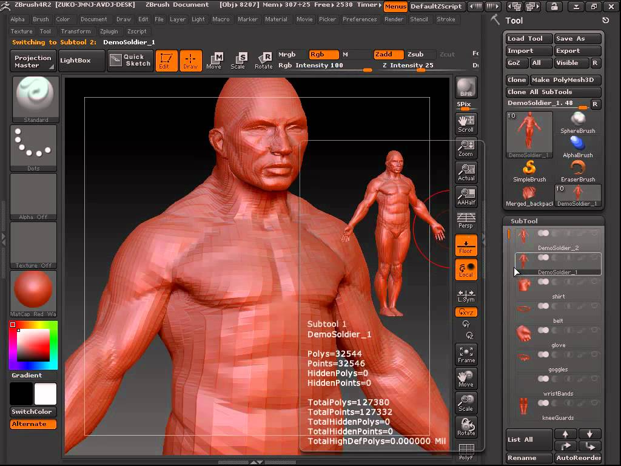Click the Load Tool button
This screenshot has width=621, height=466.
click(x=529, y=38)
